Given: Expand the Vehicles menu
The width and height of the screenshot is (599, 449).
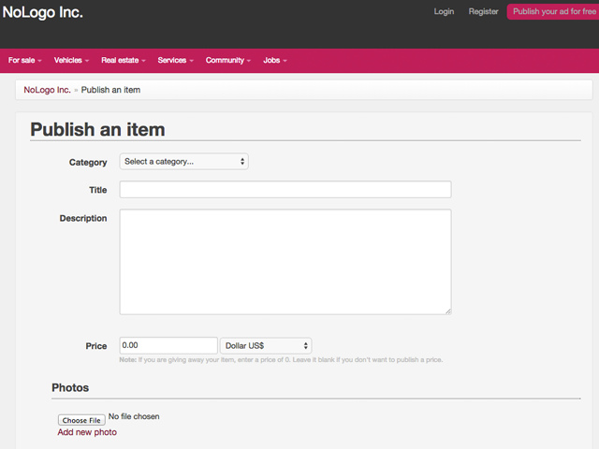Looking at the screenshot, I should [71, 60].
